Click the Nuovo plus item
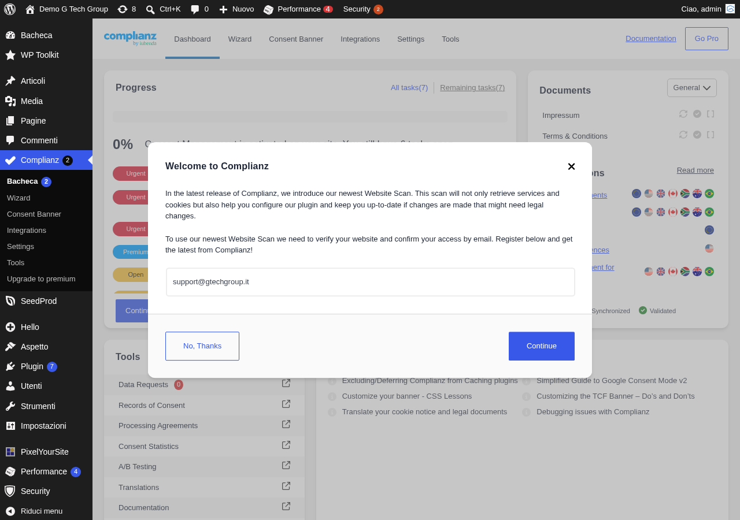The image size is (740, 520). [236, 9]
